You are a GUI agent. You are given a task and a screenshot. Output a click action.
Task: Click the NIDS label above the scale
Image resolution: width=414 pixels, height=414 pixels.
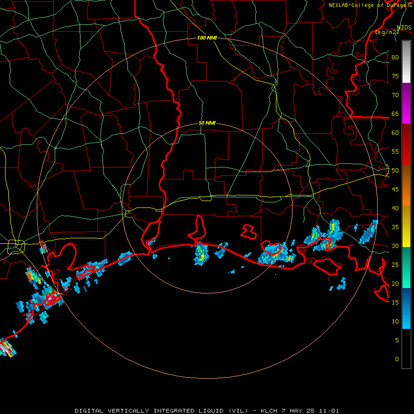[x=404, y=28]
